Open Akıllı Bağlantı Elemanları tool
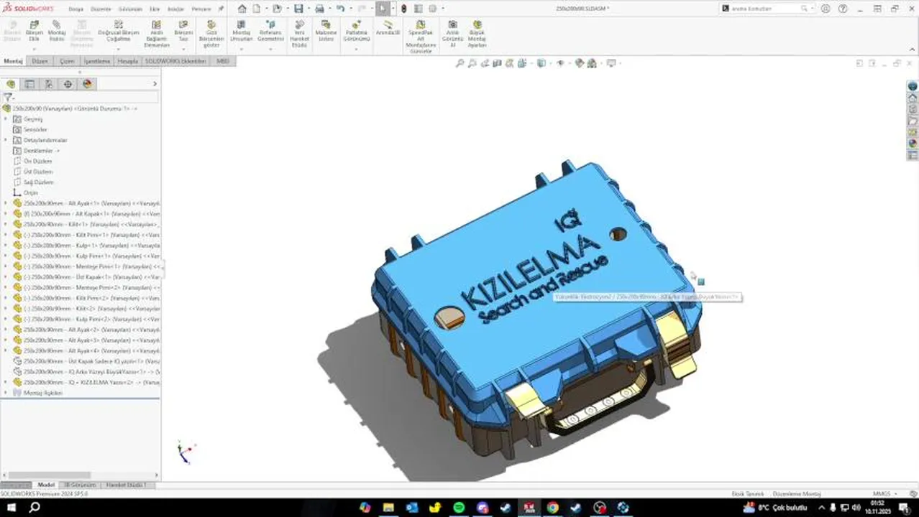This screenshot has height=517, width=919. coord(157,34)
